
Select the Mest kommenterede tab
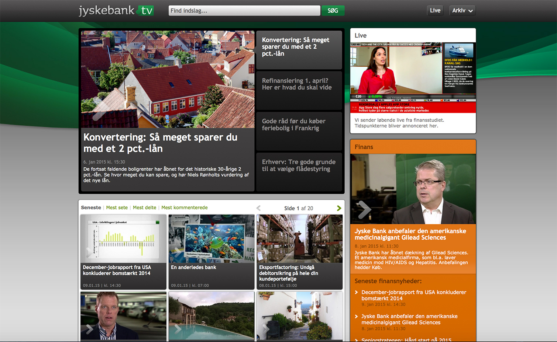tap(184, 207)
